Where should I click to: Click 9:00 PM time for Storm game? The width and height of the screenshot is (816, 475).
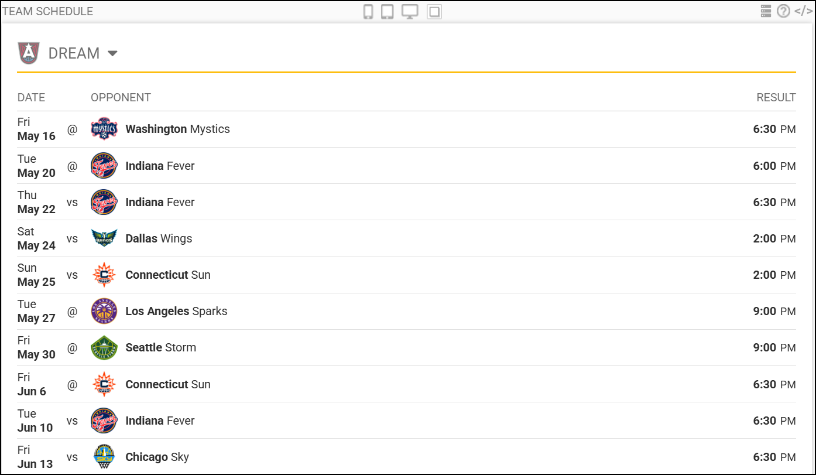coord(774,347)
